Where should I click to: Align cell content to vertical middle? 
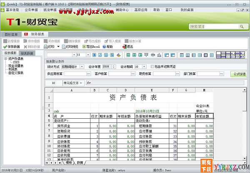coord(153,55)
